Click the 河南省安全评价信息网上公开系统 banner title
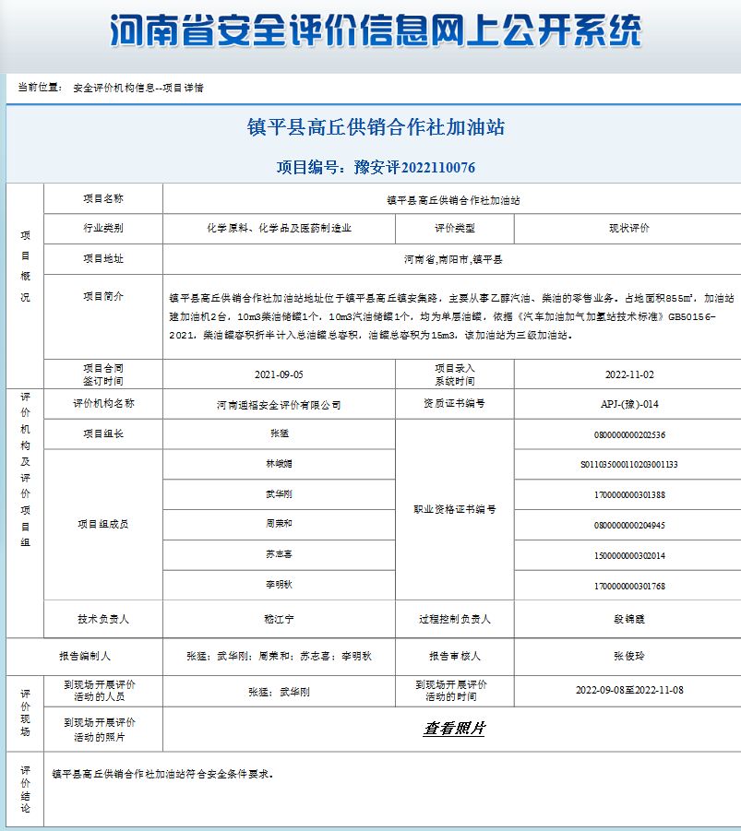 coord(376,31)
